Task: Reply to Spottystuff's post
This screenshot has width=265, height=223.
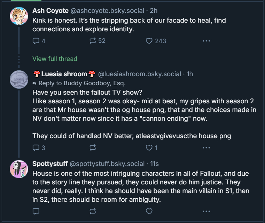Action: [36, 211]
